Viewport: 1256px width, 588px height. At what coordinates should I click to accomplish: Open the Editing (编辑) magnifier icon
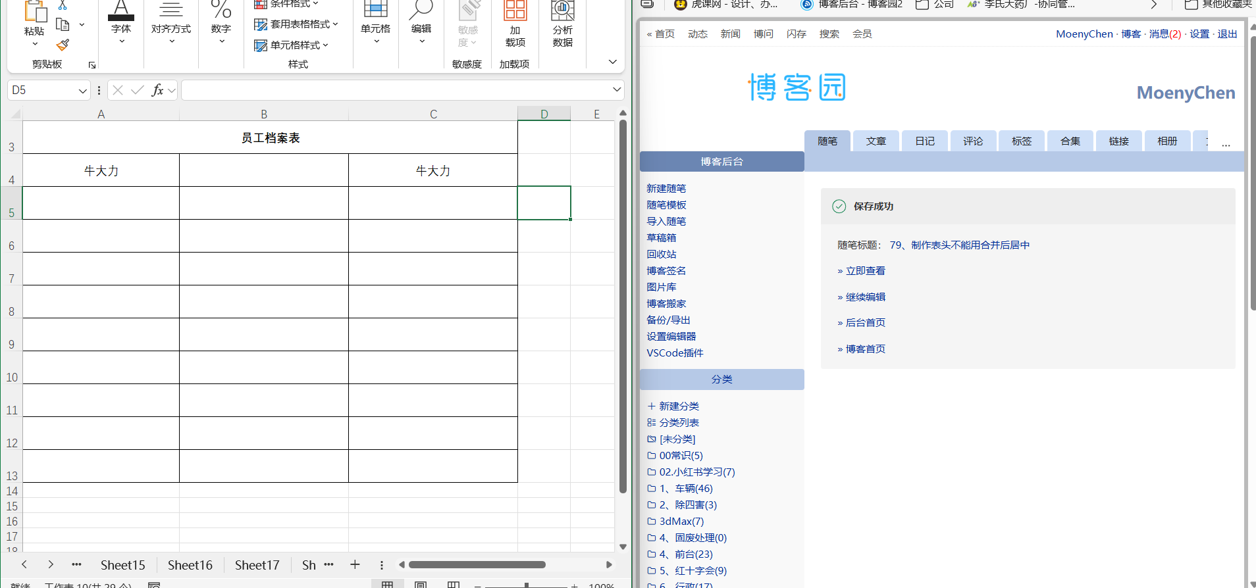pyautogui.click(x=421, y=9)
